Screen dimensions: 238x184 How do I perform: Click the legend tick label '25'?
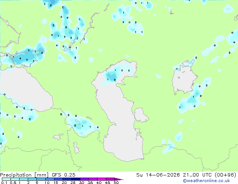(73, 182)
